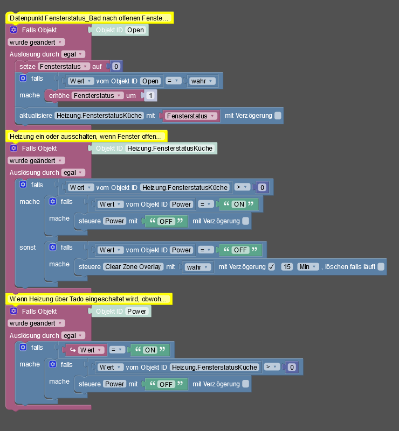The image size is (399, 431).
Task: Open gear on falls Power = ON block
Action: pyautogui.click(x=53, y=201)
